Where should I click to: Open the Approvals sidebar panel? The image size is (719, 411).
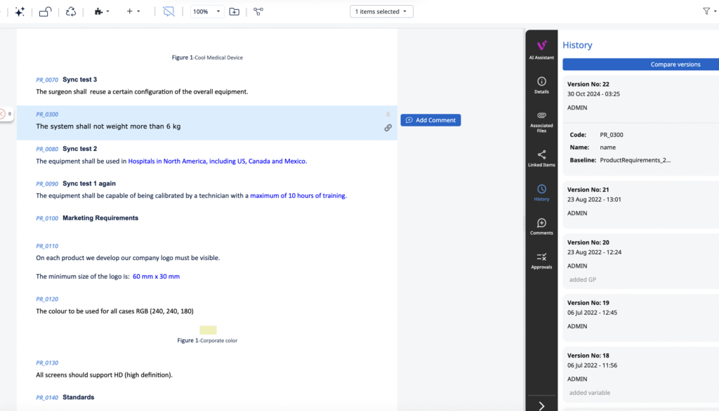pyautogui.click(x=541, y=261)
